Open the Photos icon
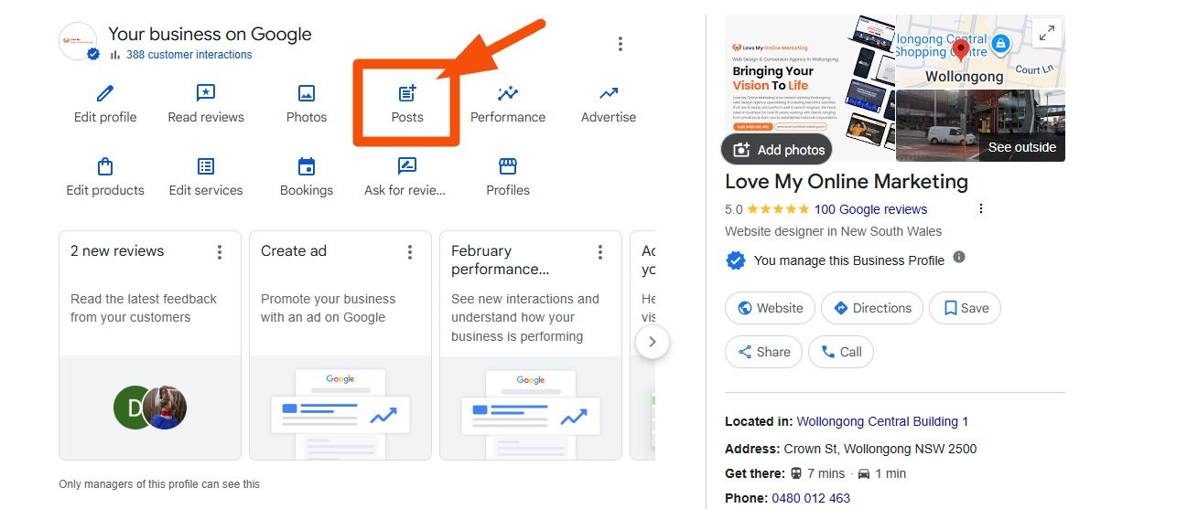Viewport: 1198px width, 509px height. (x=307, y=93)
